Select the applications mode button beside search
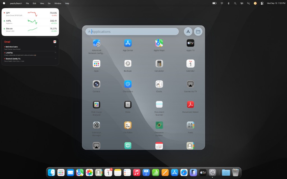The height and width of the screenshot is (179, 287). click(188, 32)
